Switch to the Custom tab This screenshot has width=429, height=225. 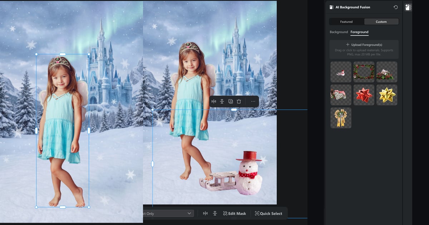point(381,22)
